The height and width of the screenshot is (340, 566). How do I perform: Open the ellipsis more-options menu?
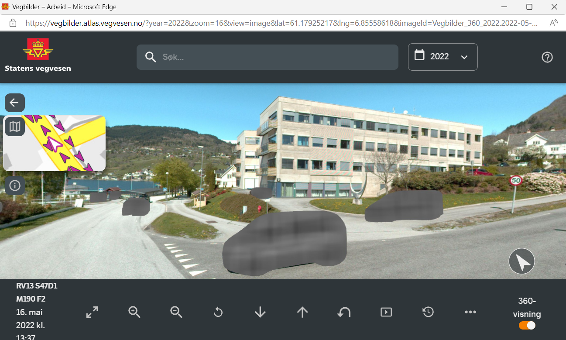click(x=470, y=312)
